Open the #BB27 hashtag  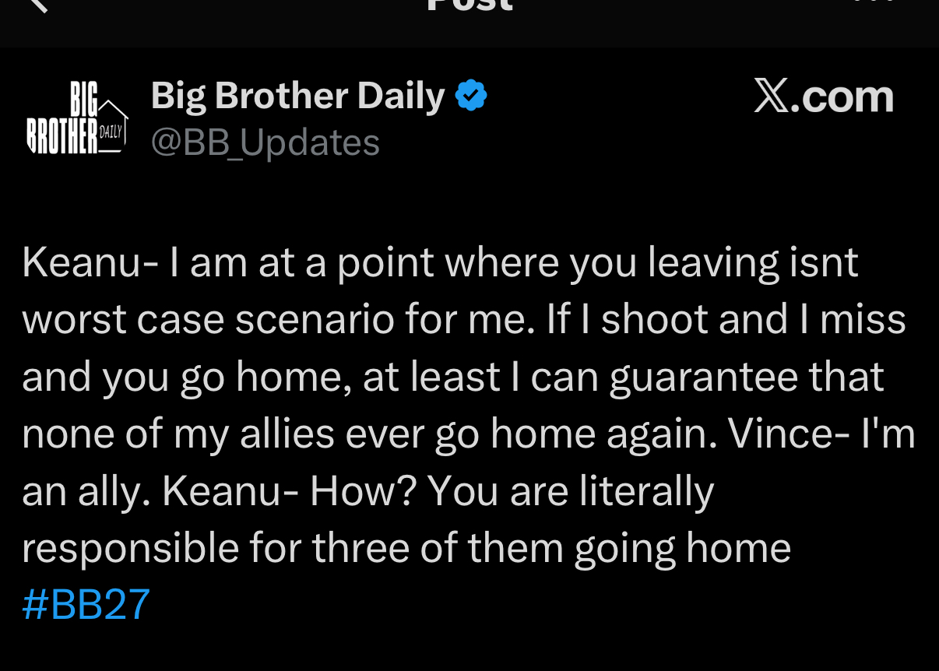coord(86,604)
